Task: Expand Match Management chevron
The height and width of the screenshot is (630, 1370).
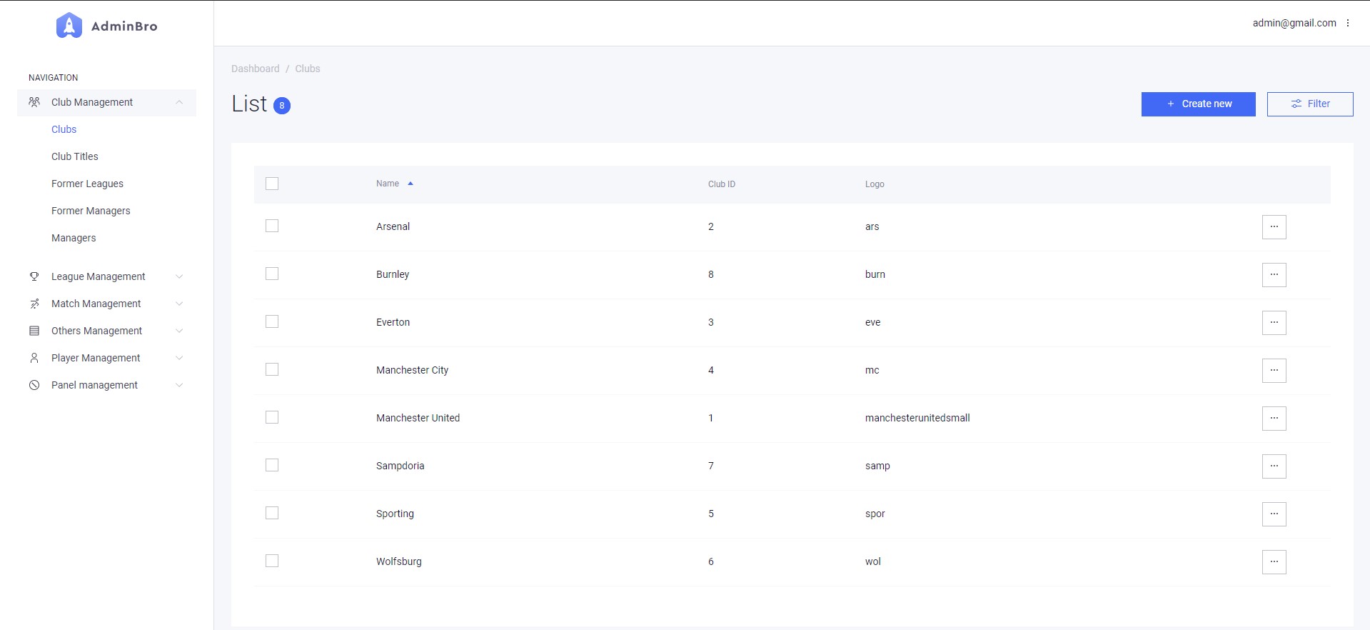Action: pos(179,304)
